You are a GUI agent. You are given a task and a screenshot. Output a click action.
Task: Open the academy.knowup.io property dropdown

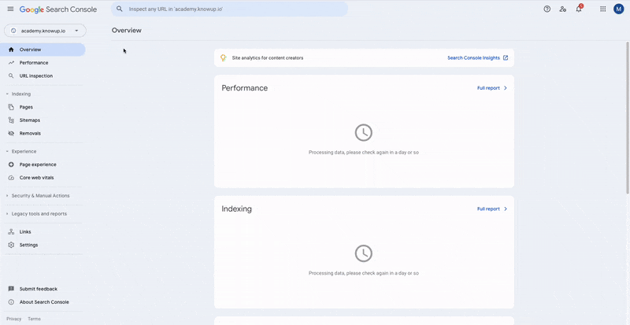[45, 31]
